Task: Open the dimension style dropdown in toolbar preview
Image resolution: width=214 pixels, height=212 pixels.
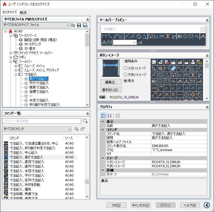Action: (x=134, y=43)
